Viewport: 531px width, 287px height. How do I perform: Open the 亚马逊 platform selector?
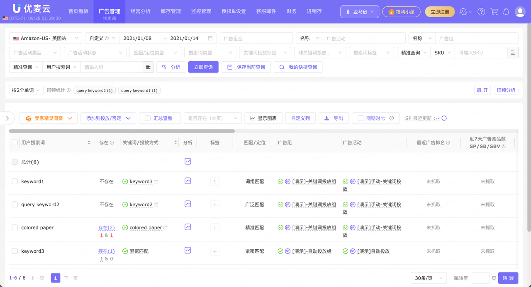[x=360, y=12]
